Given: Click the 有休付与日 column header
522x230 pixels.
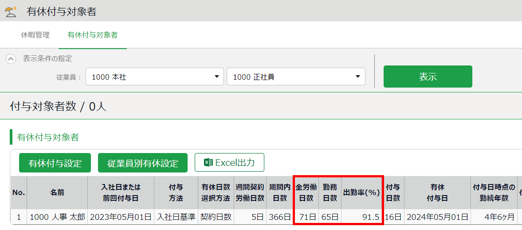Looking at the screenshot, I should tap(437, 193).
